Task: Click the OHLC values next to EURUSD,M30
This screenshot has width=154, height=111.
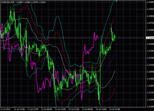Action: pyautogui.click(x=30, y=2)
